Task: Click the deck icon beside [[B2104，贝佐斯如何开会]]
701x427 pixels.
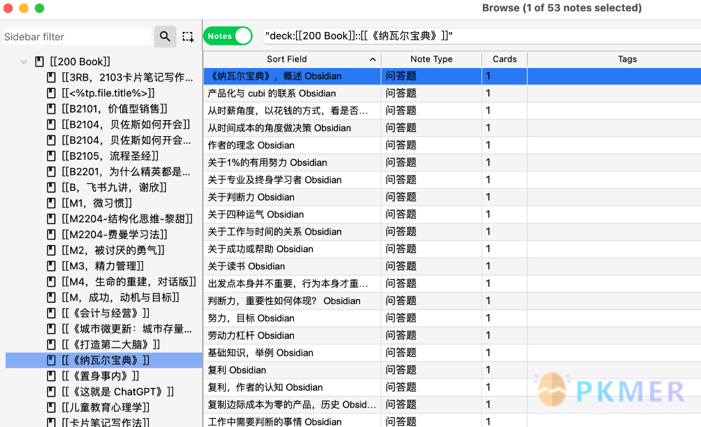Action: (x=51, y=124)
